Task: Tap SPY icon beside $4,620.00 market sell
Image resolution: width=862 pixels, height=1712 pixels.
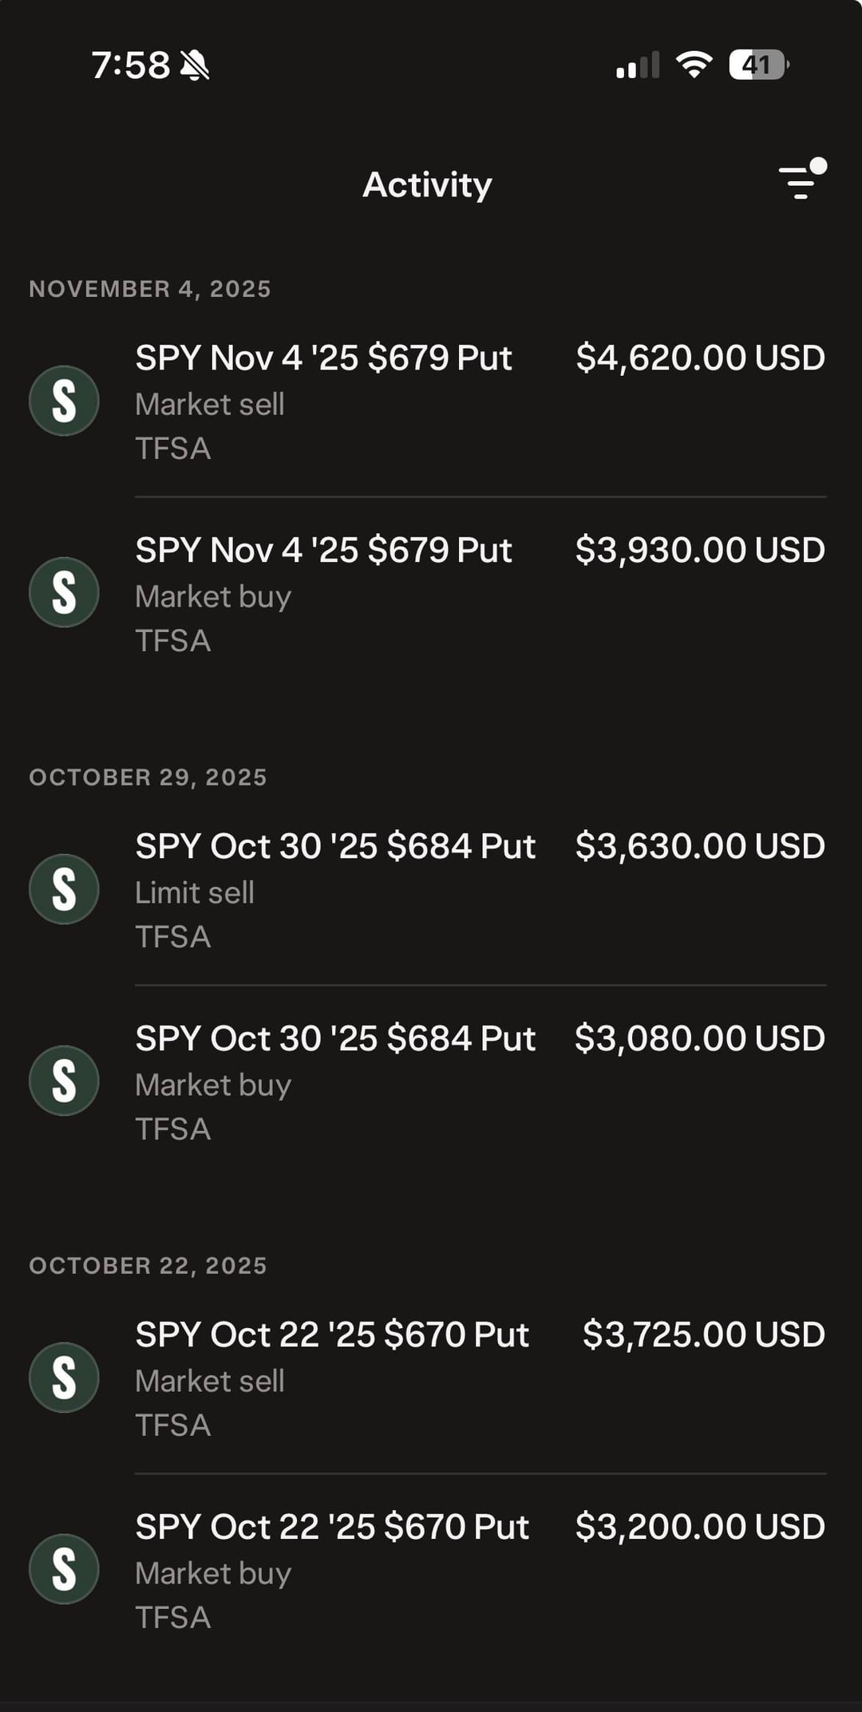Action: [64, 401]
